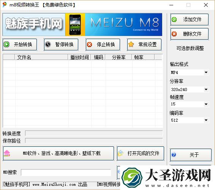Click the red X icon on 停止转换
Screen dimensions: 215x190
(x=90, y=44)
